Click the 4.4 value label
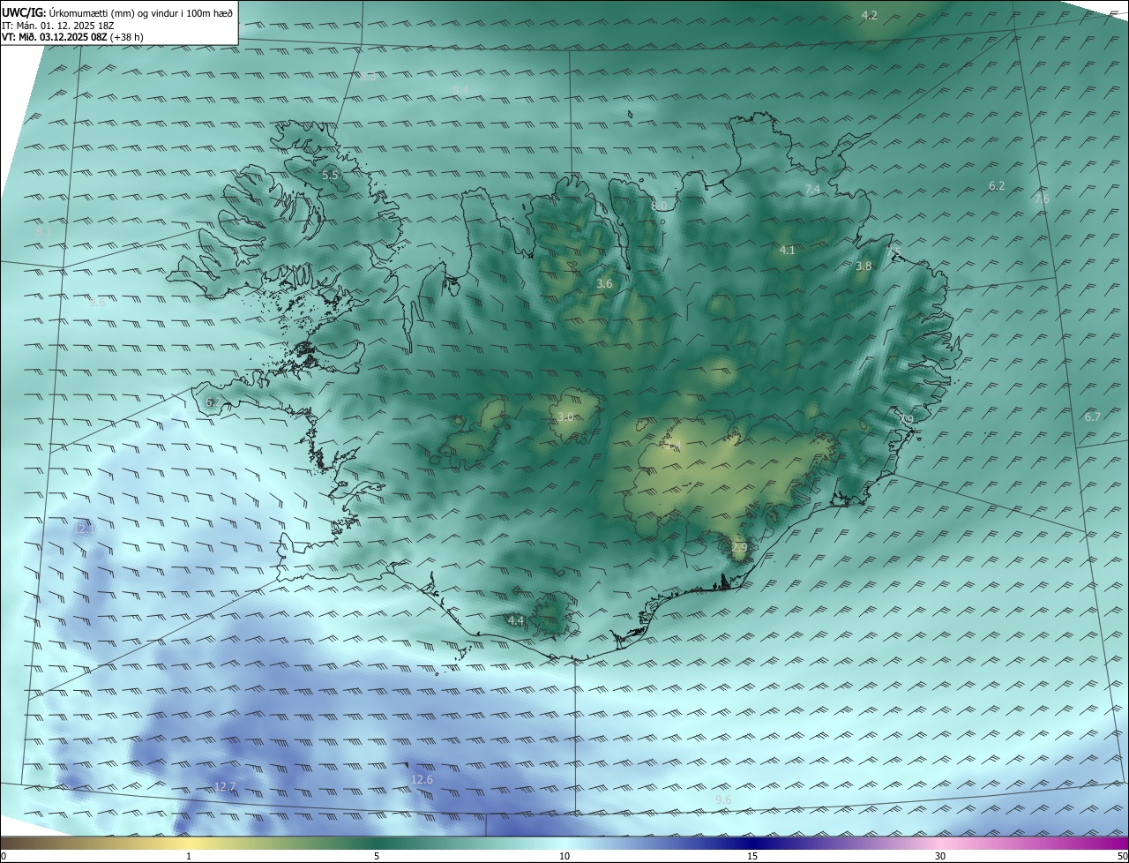 pyautogui.click(x=516, y=621)
